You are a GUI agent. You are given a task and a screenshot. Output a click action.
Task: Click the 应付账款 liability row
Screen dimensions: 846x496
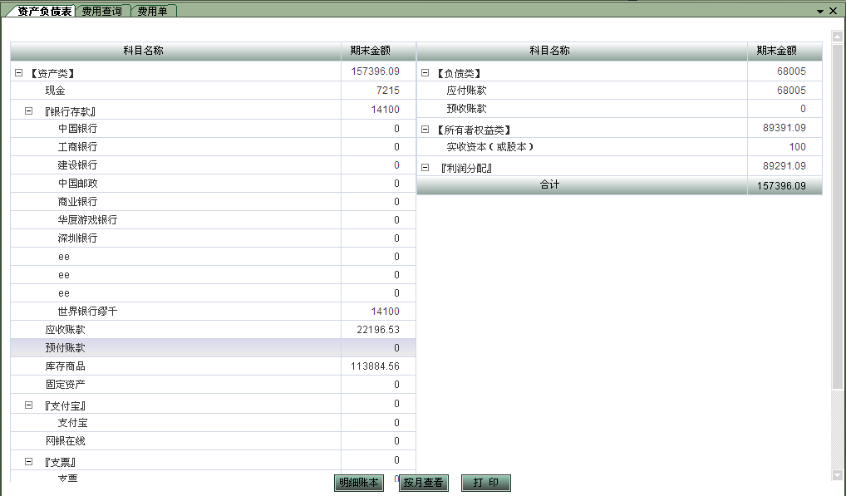click(466, 91)
